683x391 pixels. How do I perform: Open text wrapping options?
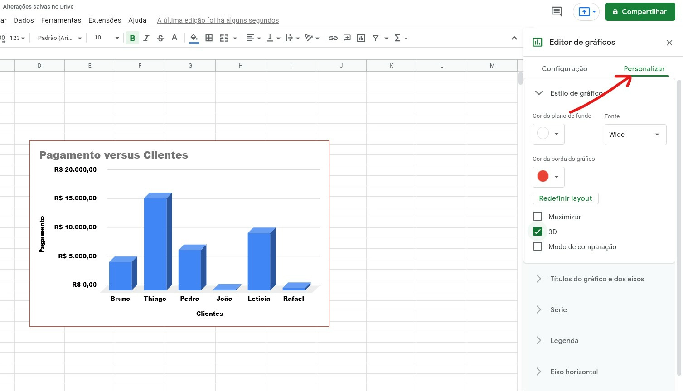coord(292,38)
